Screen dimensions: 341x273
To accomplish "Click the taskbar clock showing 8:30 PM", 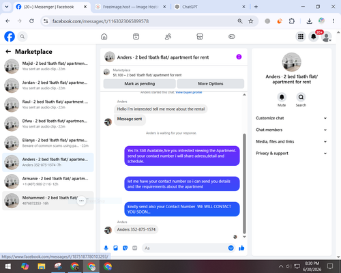I will pyautogui.click(x=312, y=266).
